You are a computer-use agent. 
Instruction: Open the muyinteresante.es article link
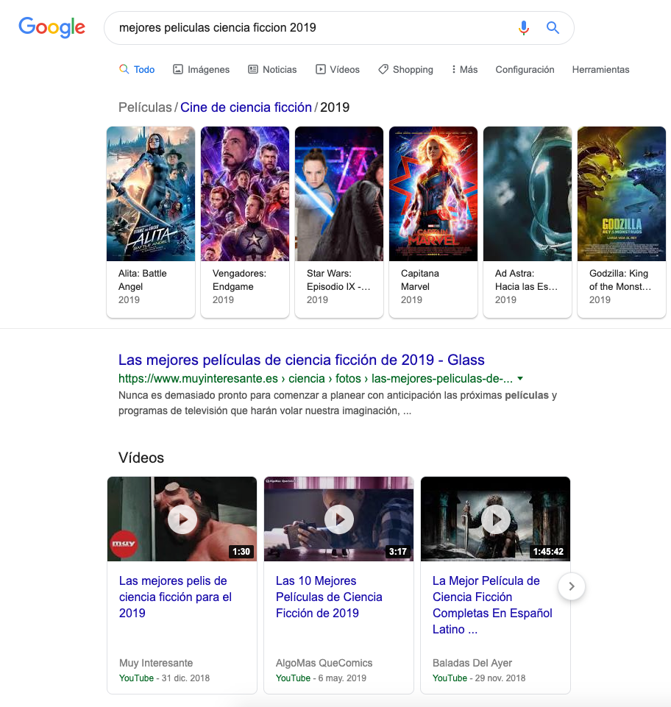(x=301, y=360)
